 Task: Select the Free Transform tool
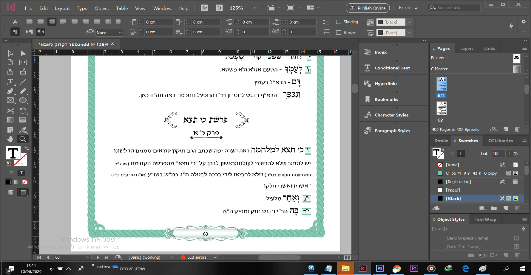pyautogui.click(x=23, y=111)
